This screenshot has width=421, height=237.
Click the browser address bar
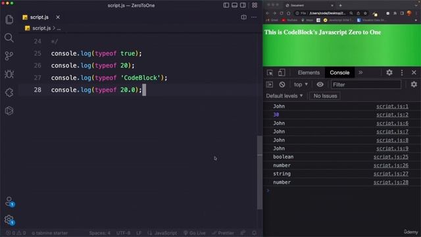point(331,13)
